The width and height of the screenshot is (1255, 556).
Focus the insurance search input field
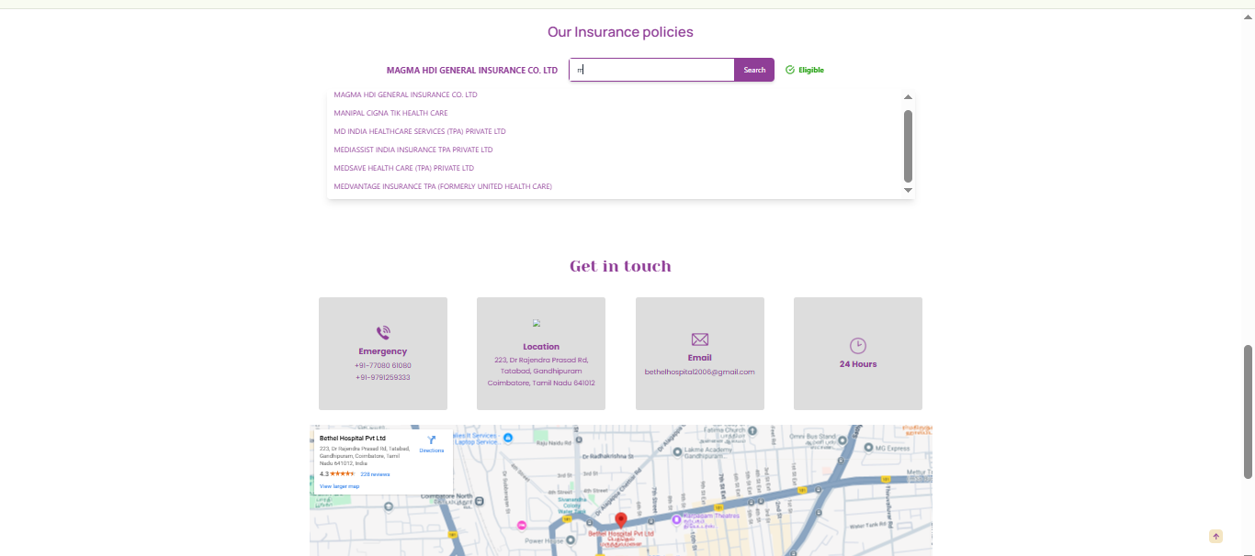point(651,70)
